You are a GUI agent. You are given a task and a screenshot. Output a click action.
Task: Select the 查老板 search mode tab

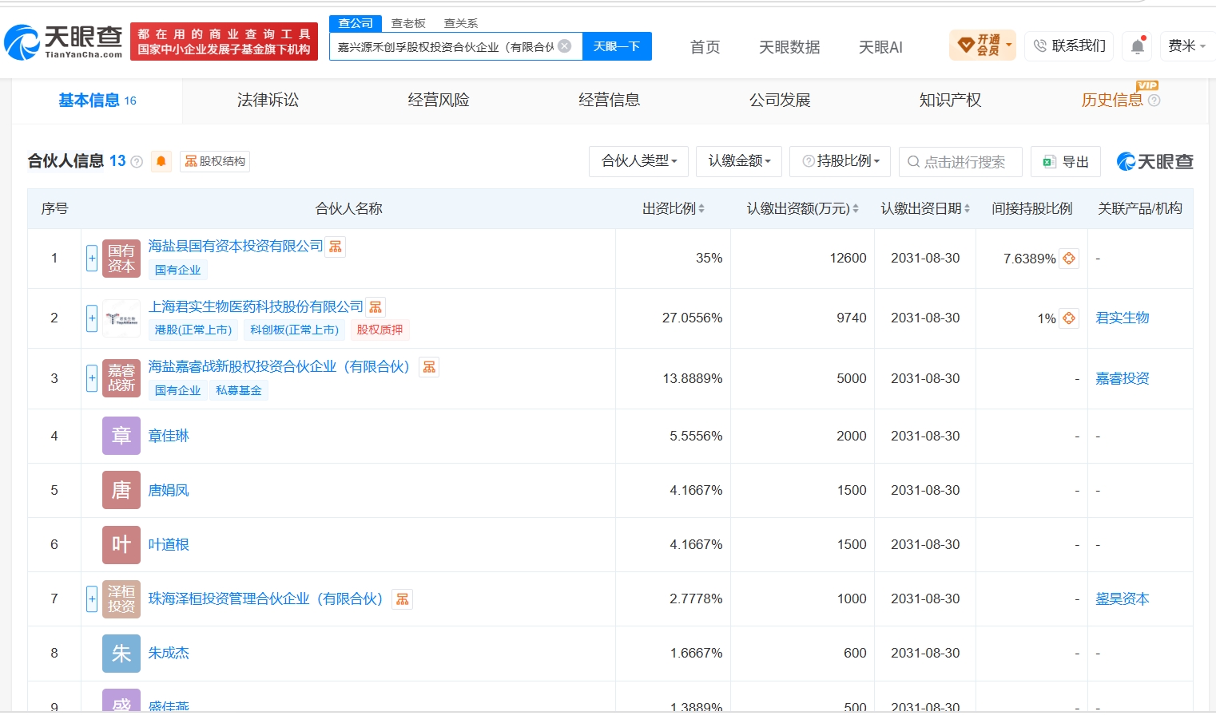point(408,23)
